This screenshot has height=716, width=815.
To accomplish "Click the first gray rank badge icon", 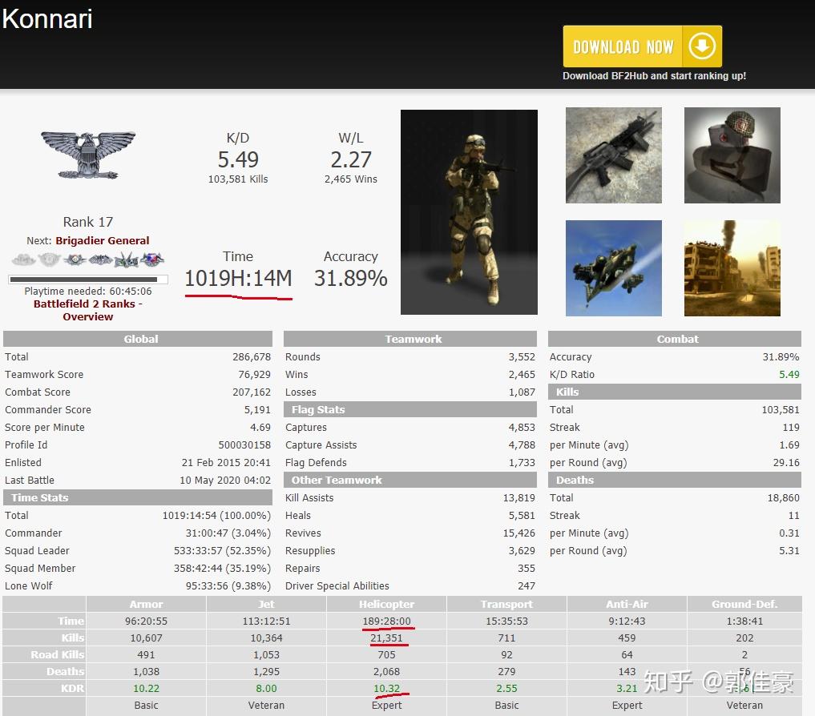I will [x=23, y=259].
